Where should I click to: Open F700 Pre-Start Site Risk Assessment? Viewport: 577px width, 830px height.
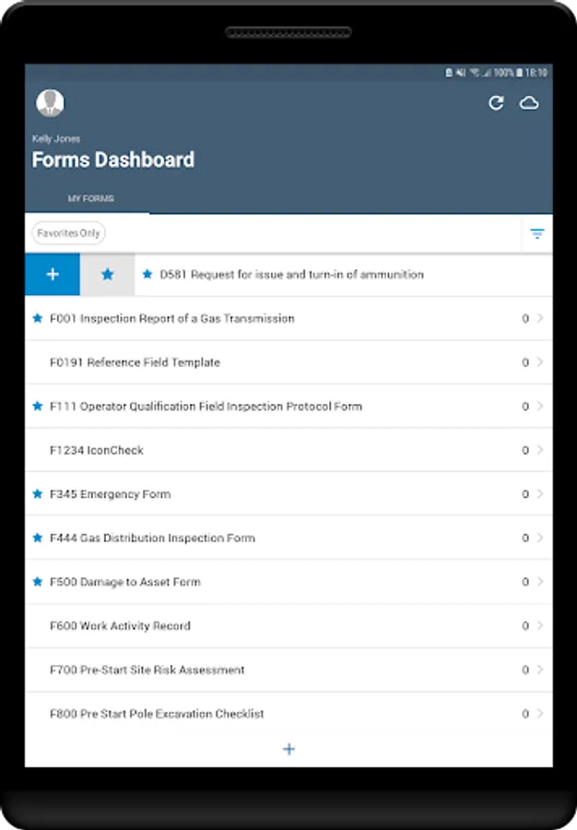pos(147,670)
